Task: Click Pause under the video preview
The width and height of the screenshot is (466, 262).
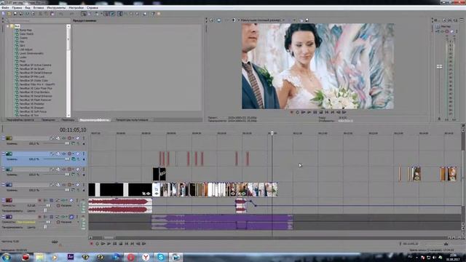Action: click(315, 112)
